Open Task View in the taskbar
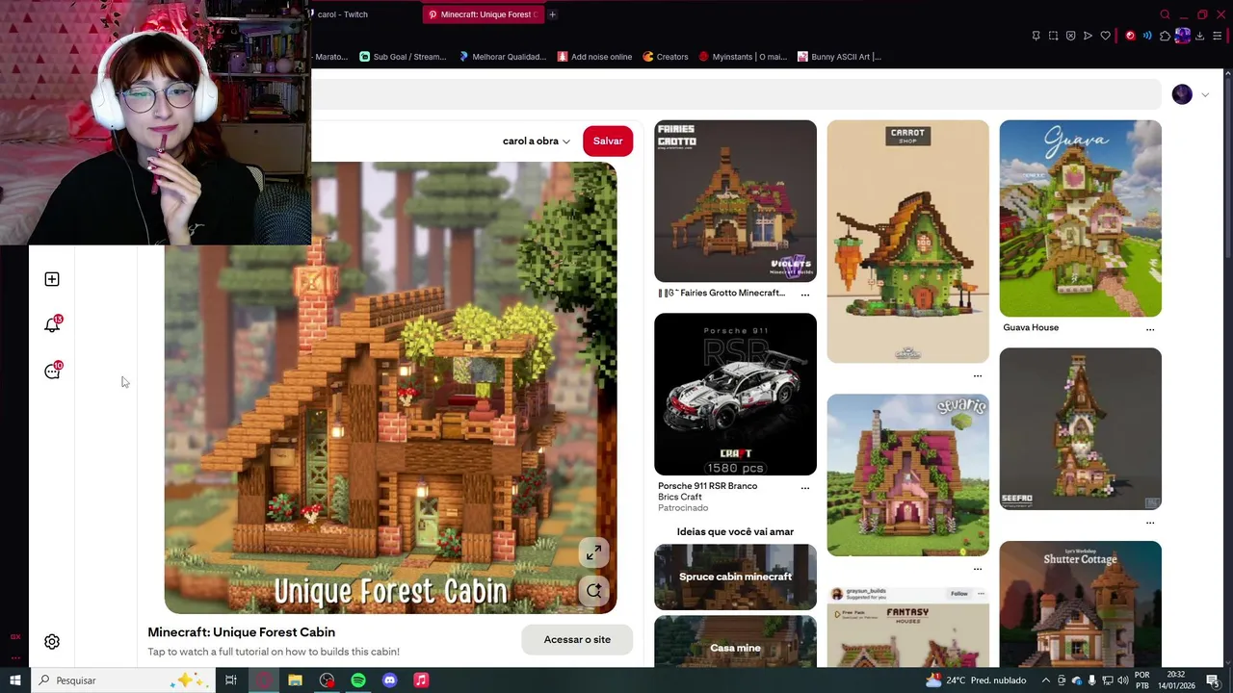The height and width of the screenshot is (693, 1233). pyautogui.click(x=231, y=680)
